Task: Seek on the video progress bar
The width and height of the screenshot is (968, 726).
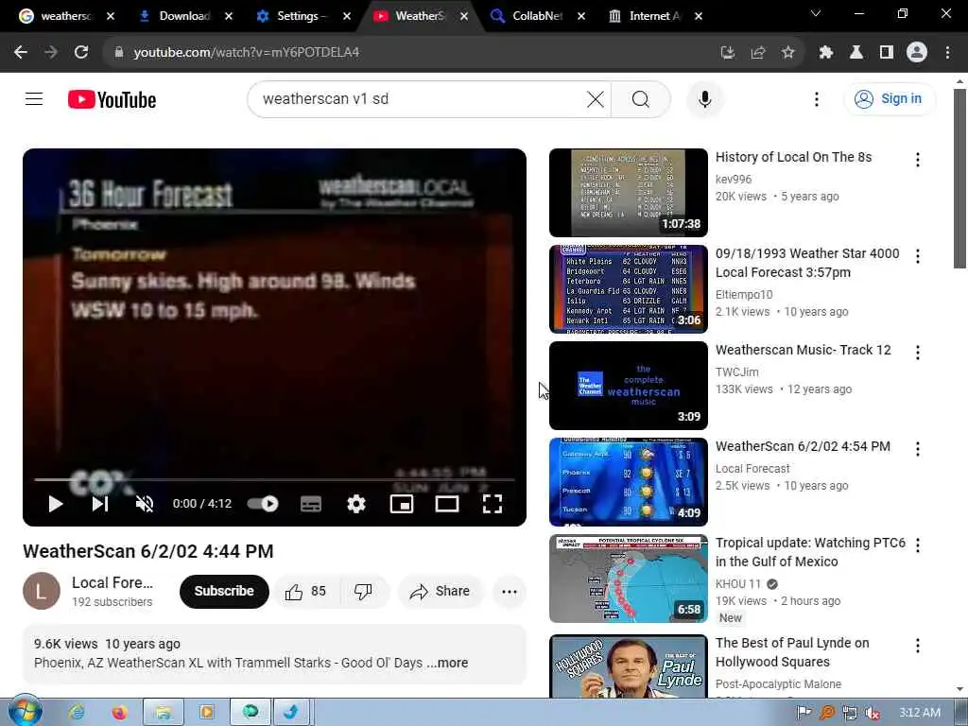Action: (274, 479)
